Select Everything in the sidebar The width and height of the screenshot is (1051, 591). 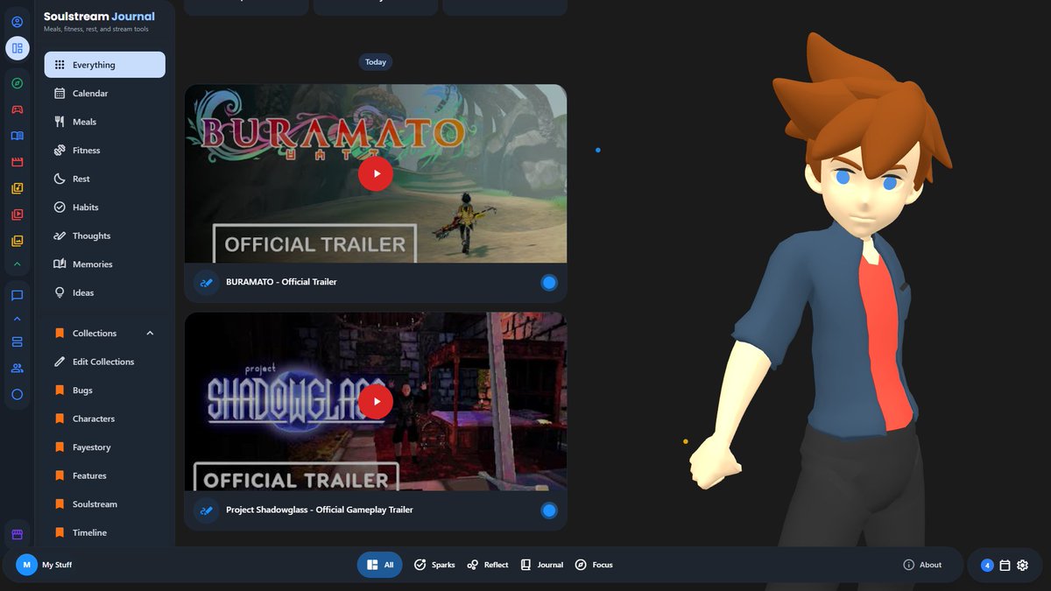tap(105, 65)
